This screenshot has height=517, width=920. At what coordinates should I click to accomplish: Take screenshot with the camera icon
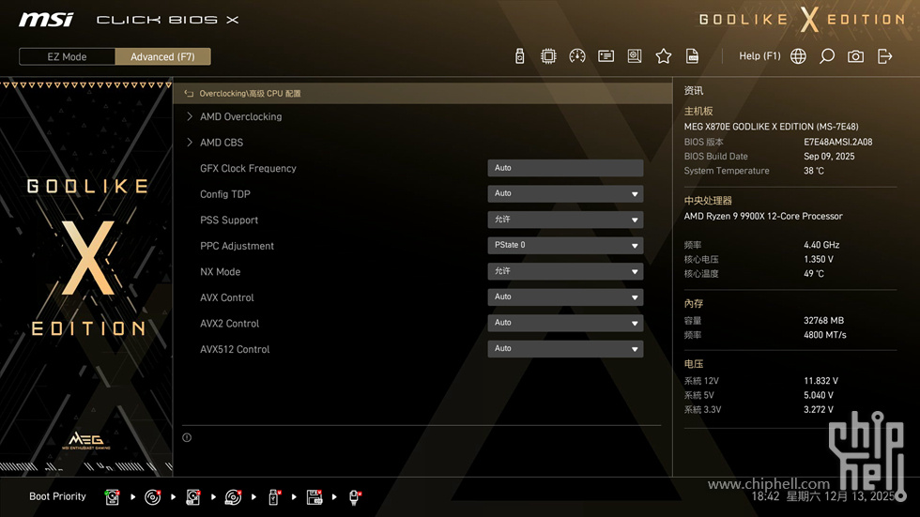pos(855,56)
